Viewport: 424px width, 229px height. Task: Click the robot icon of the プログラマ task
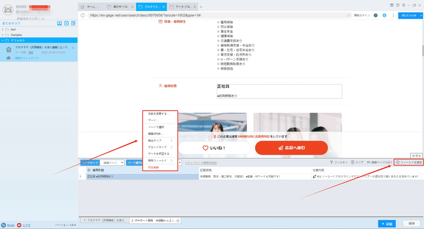[x=9, y=50]
